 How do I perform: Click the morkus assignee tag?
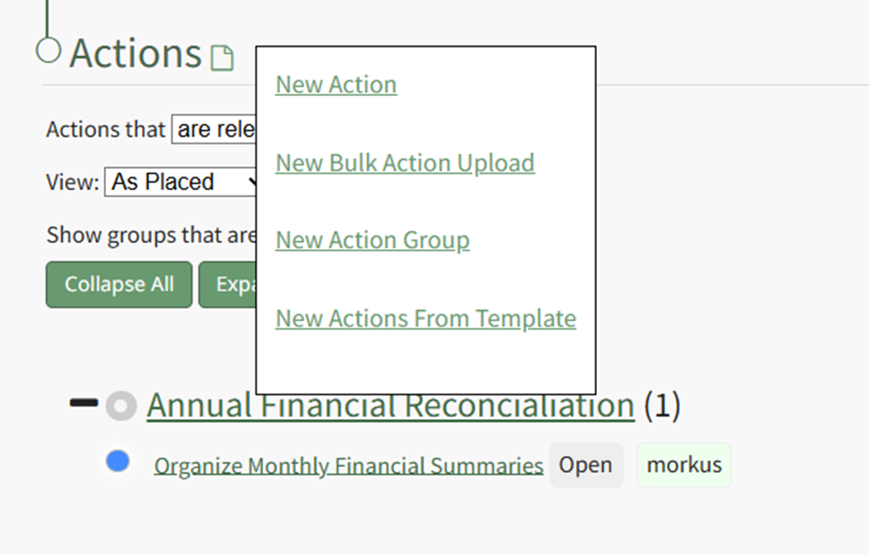[684, 465]
